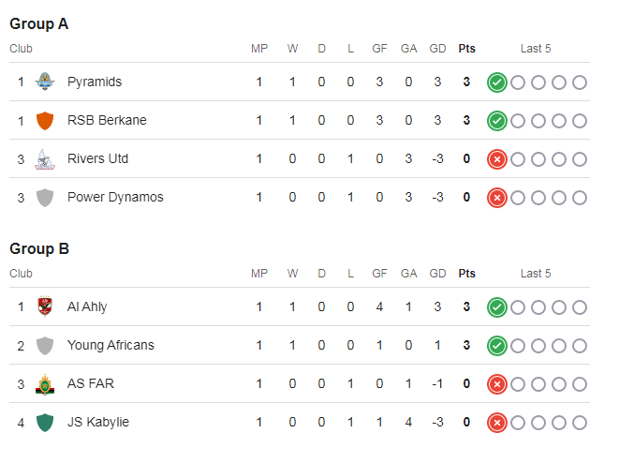Click the Rivers Utd club crest
619x463 pixels.
[x=44, y=159]
